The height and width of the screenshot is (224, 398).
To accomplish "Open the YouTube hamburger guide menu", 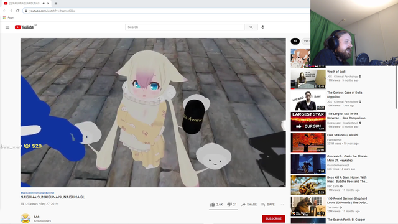I will point(7,27).
